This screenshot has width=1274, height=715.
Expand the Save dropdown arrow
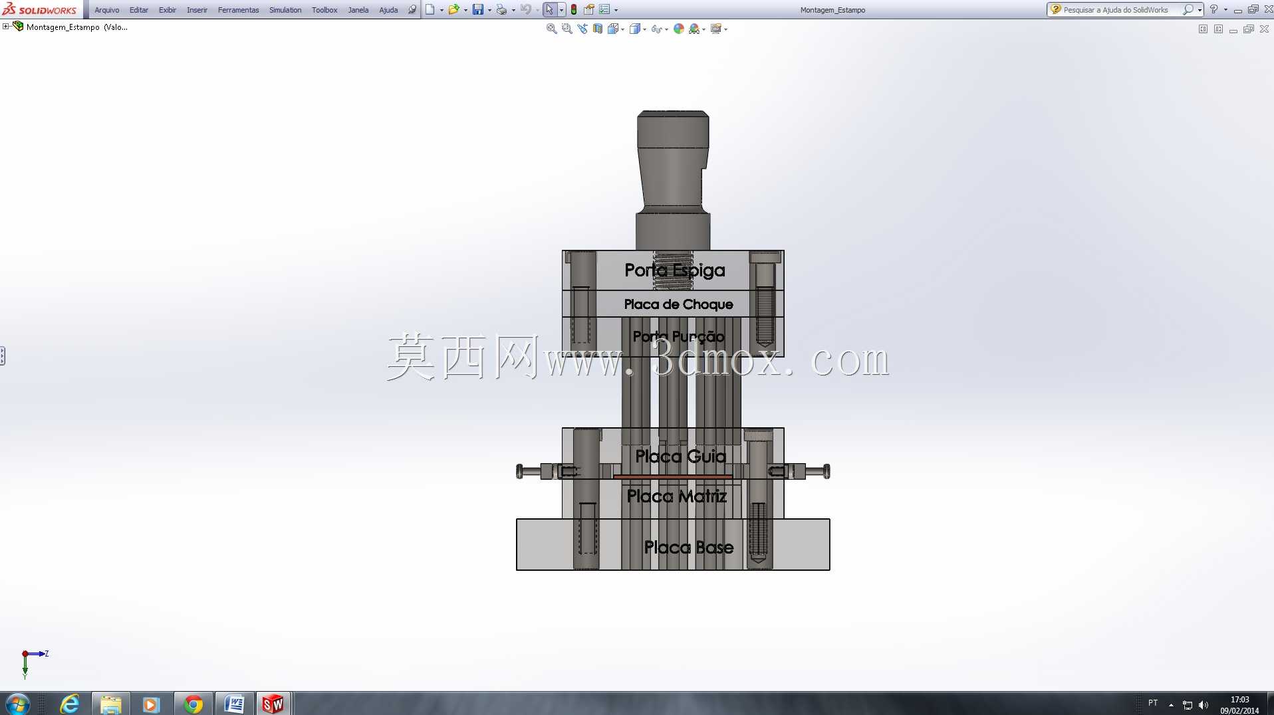(x=489, y=10)
